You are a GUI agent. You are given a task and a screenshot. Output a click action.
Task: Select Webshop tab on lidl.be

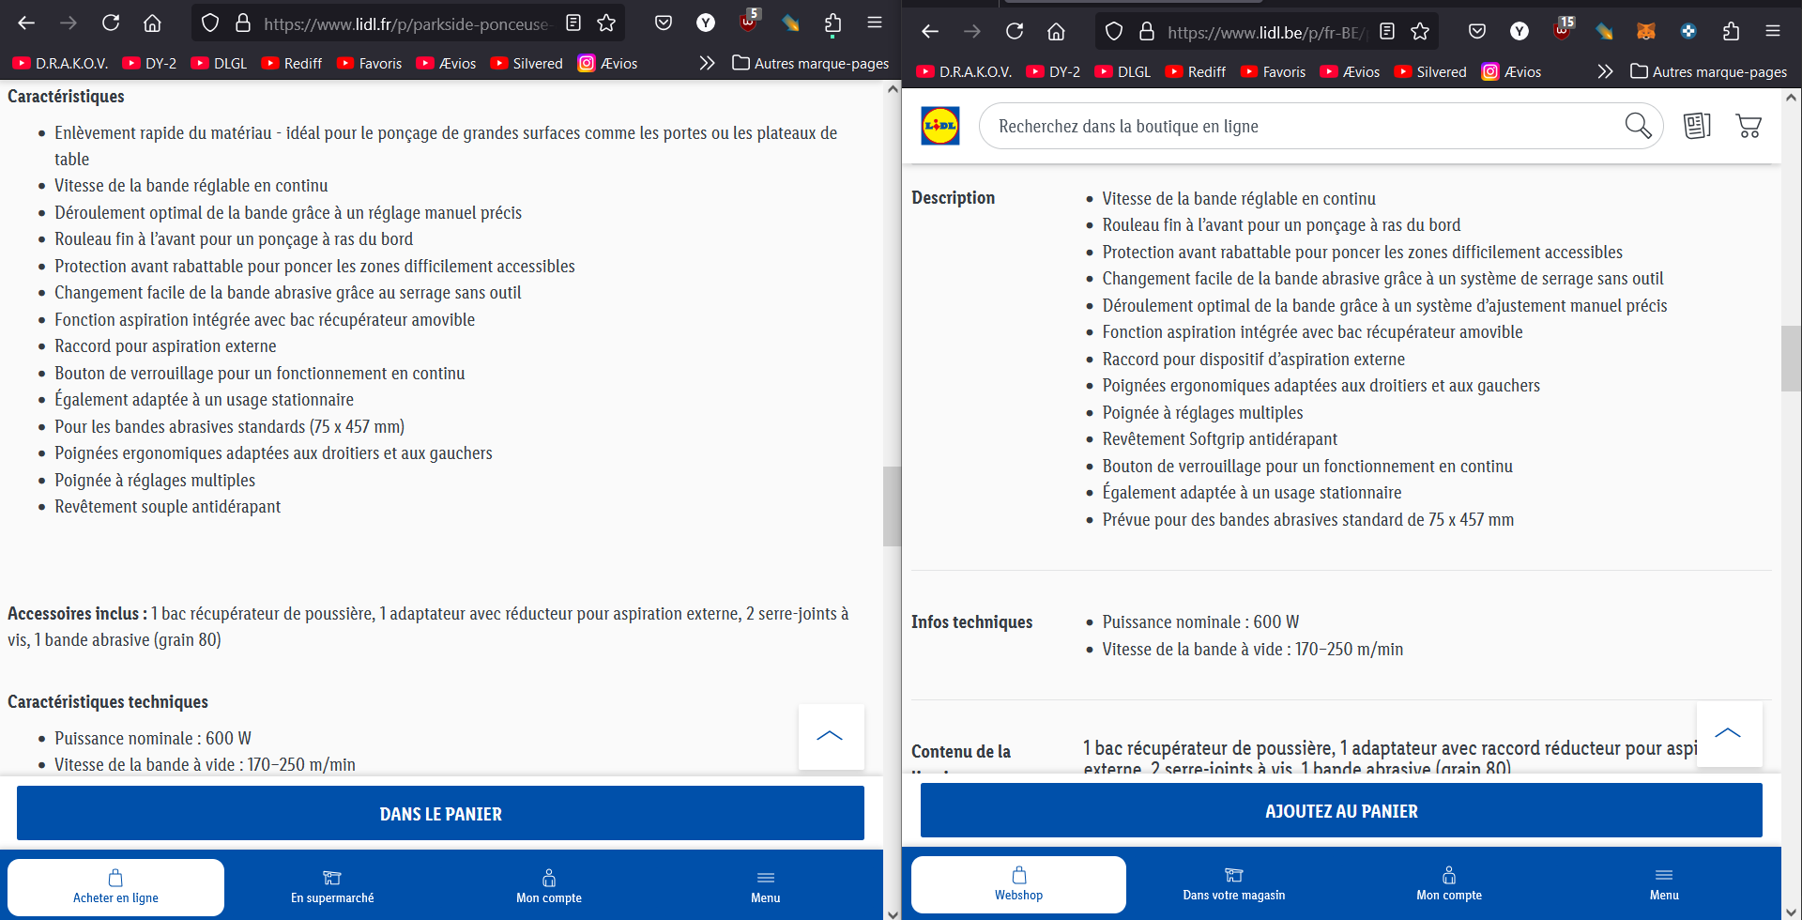pos(1018,883)
